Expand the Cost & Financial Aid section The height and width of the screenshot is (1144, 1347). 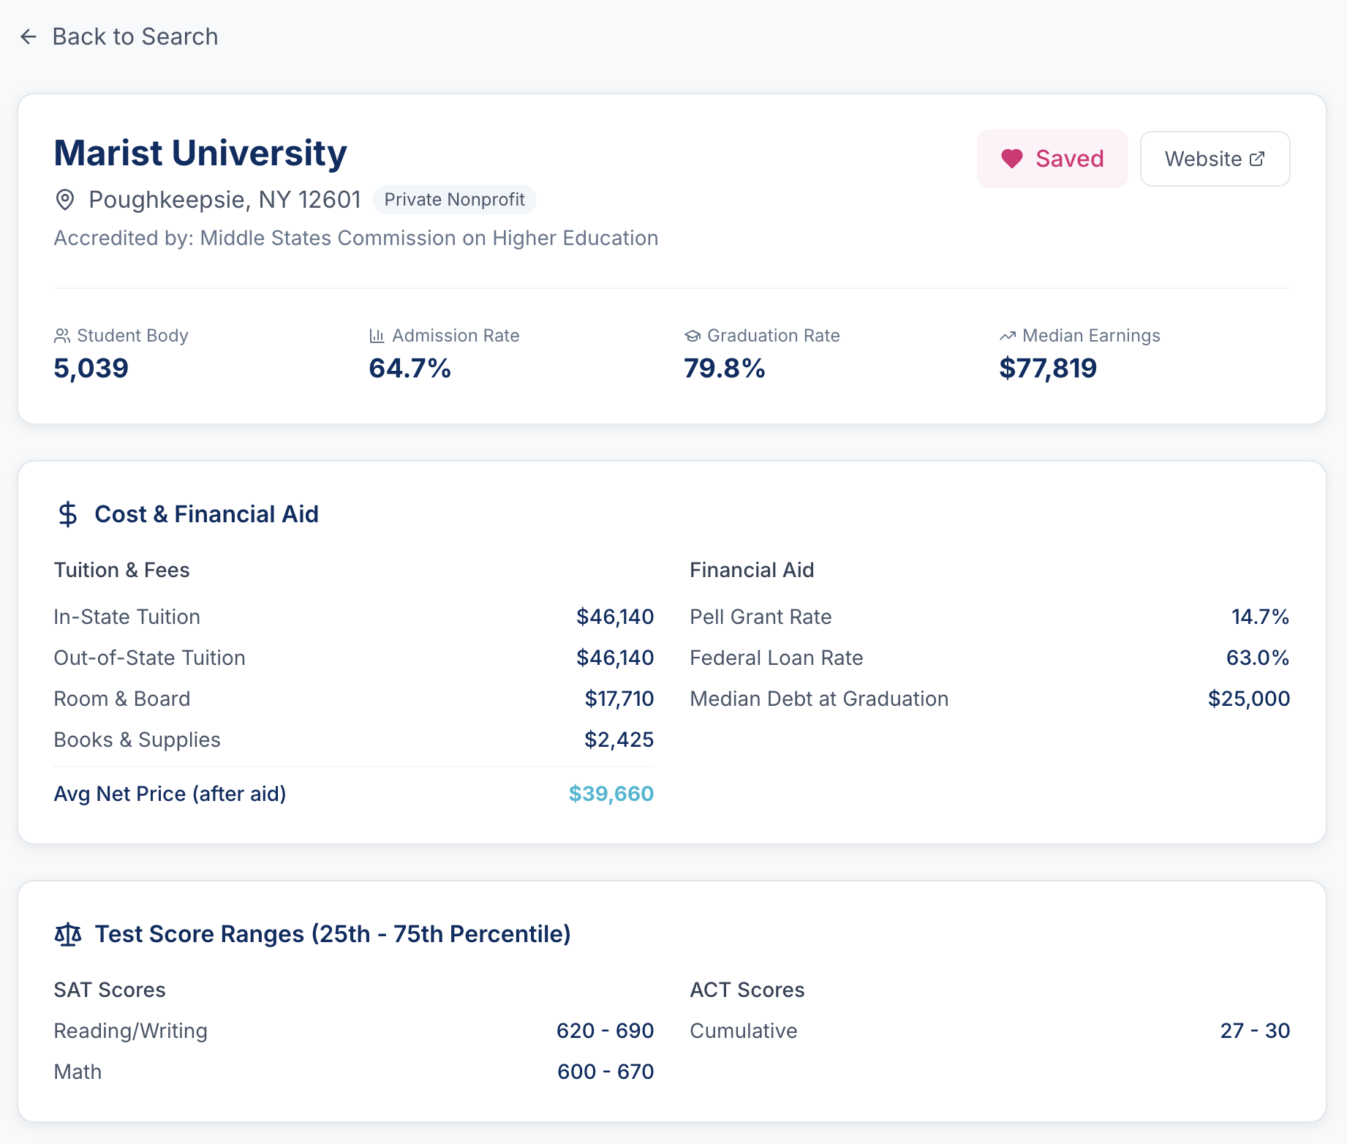click(x=205, y=513)
